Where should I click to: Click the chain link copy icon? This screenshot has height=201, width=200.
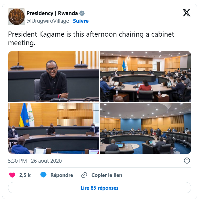coord(84,175)
